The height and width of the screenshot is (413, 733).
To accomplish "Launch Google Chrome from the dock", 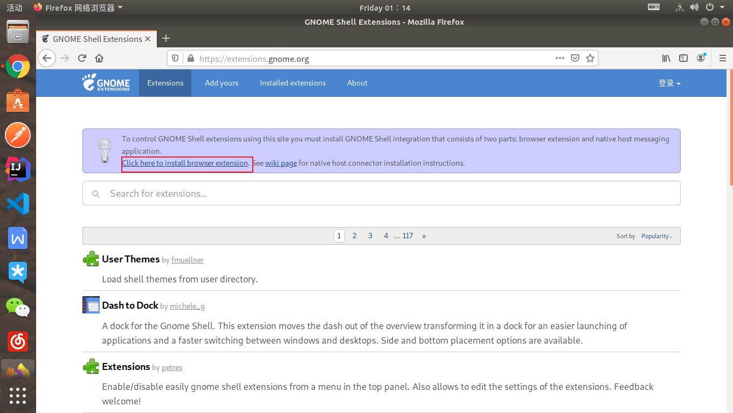I will pyautogui.click(x=18, y=67).
